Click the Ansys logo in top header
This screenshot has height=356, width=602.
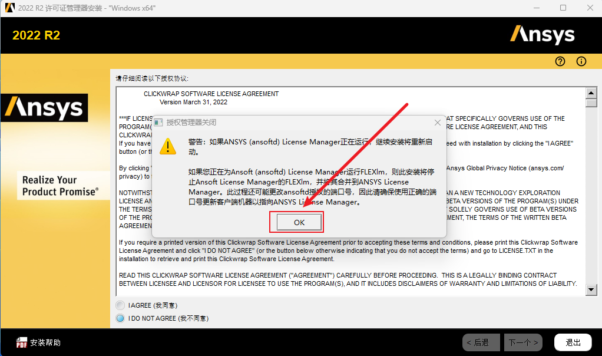point(542,35)
